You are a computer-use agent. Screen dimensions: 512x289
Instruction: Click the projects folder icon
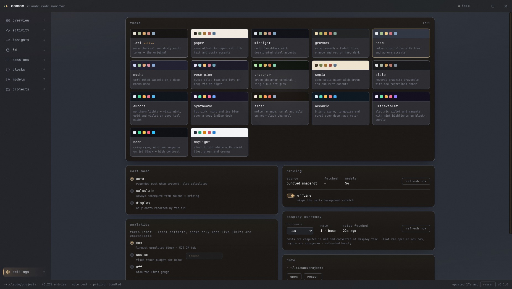click(x=8, y=89)
